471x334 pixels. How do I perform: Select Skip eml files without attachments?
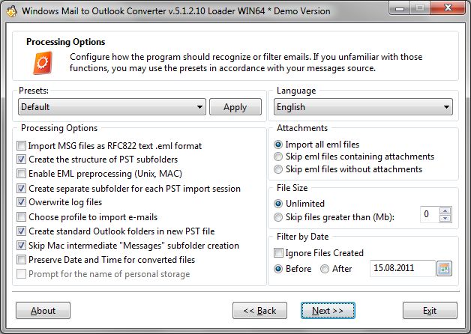pos(279,169)
